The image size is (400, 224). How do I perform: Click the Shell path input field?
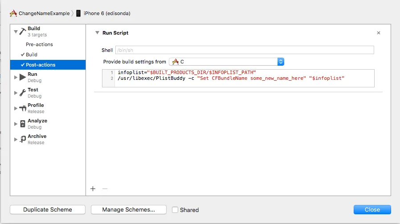(244, 50)
